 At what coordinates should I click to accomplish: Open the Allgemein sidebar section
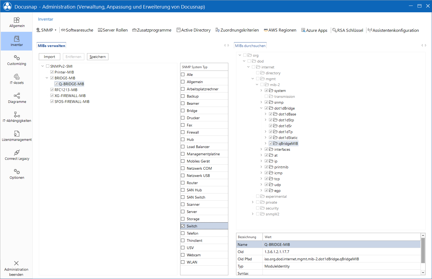pos(17,22)
